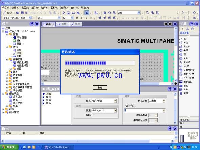Collapse the 画面 screens folder
Screen dimensions: 200x150
click(x=7, y=35)
